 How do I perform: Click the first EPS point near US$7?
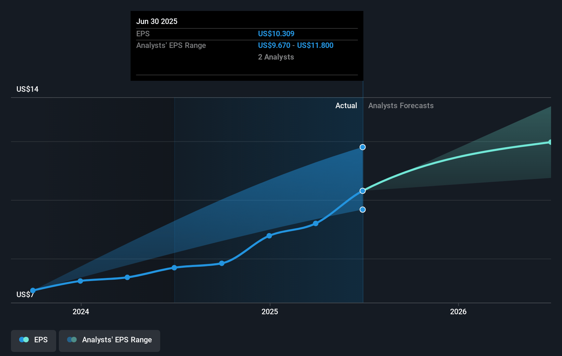(33, 290)
